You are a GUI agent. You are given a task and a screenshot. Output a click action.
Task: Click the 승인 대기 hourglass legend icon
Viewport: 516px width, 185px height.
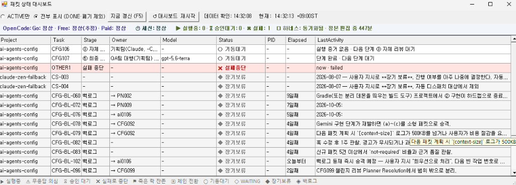[x=65, y=181]
